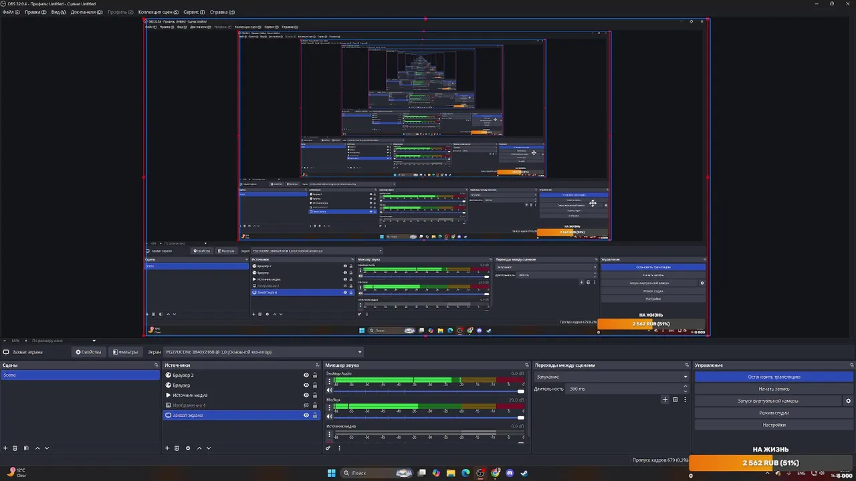Hide the Браузер 2 source
Screen dimensions: 856x481
306,375
